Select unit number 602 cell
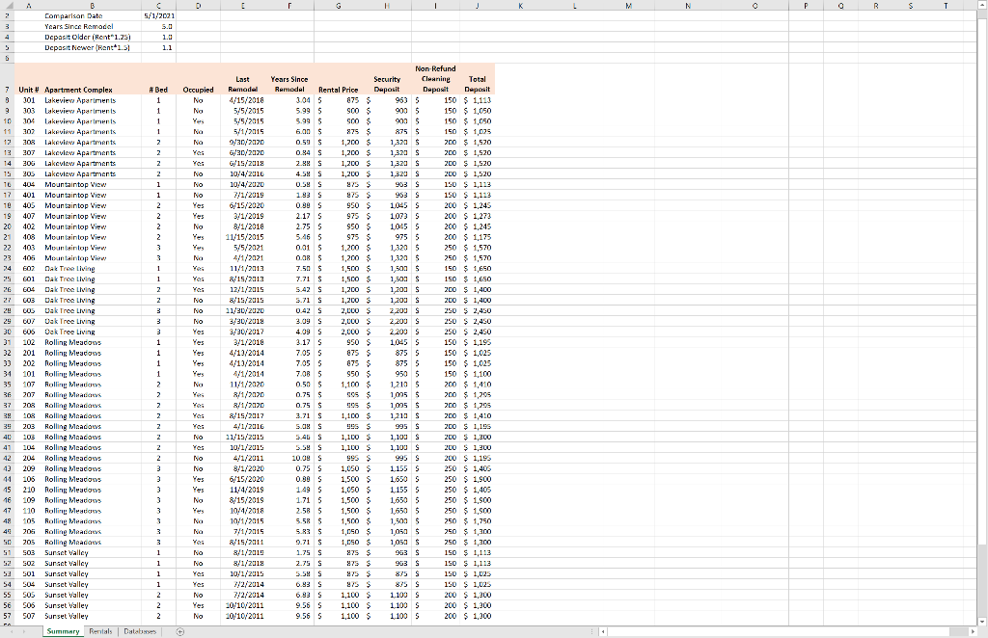 coord(29,269)
